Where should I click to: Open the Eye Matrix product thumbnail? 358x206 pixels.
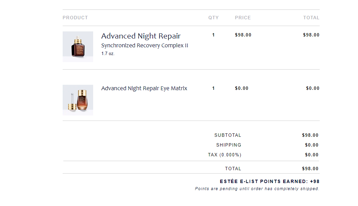pos(78,100)
